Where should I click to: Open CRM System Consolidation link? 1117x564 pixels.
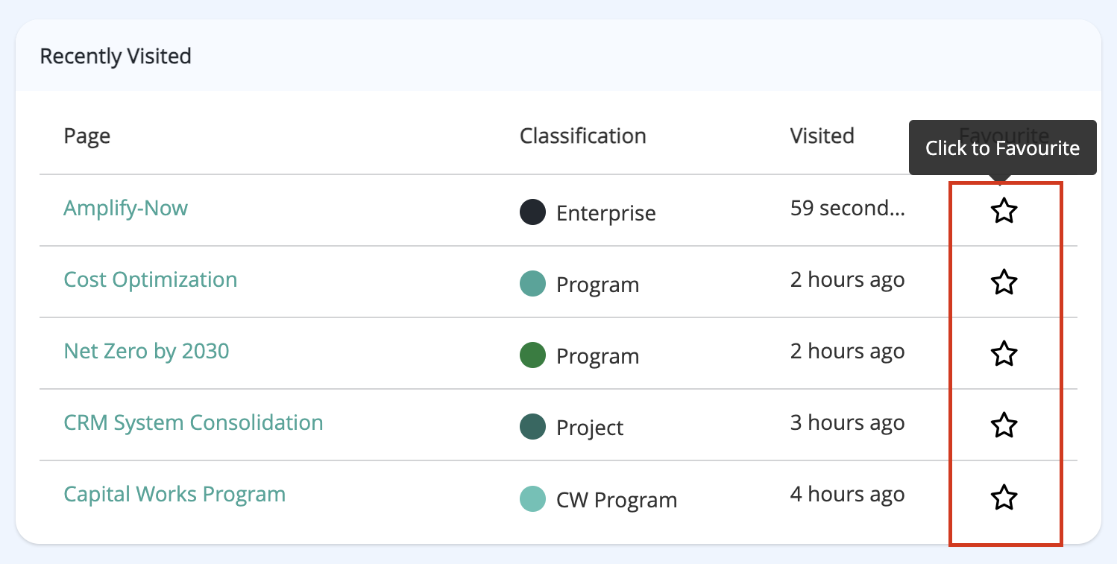193,422
